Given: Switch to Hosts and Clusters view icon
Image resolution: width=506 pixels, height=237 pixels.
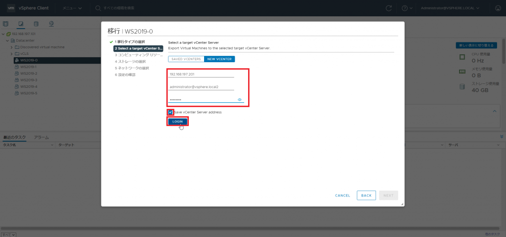Looking at the screenshot, I should click(x=5, y=24).
